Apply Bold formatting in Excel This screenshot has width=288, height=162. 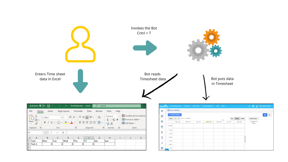(45, 123)
